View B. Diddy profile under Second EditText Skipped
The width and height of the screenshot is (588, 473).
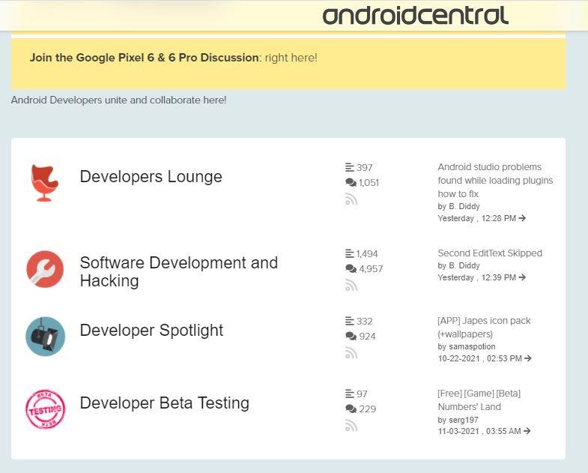pyautogui.click(x=464, y=265)
